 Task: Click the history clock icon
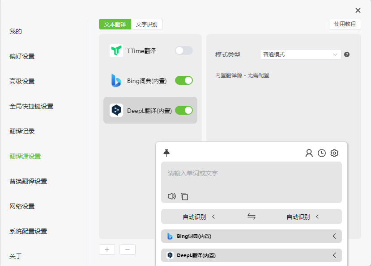(x=321, y=153)
